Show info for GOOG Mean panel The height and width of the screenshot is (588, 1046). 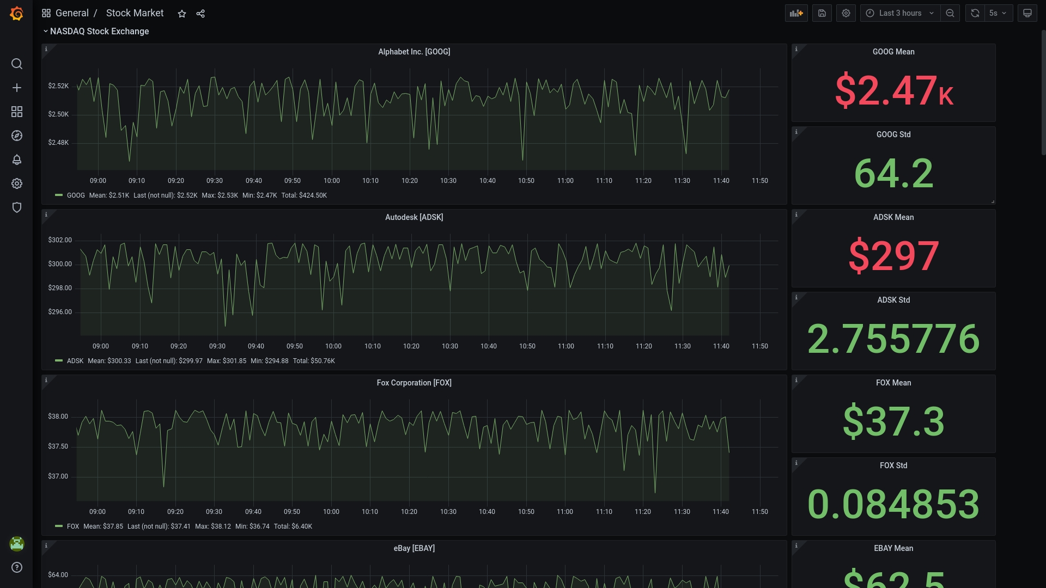tap(796, 49)
